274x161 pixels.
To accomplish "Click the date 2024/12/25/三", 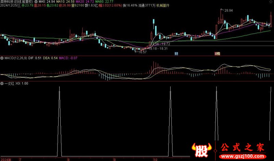I will point(11,5).
